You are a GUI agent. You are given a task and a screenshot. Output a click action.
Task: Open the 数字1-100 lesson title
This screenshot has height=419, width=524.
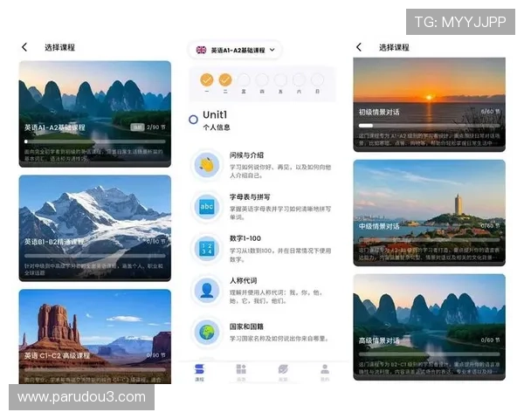[245, 238]
